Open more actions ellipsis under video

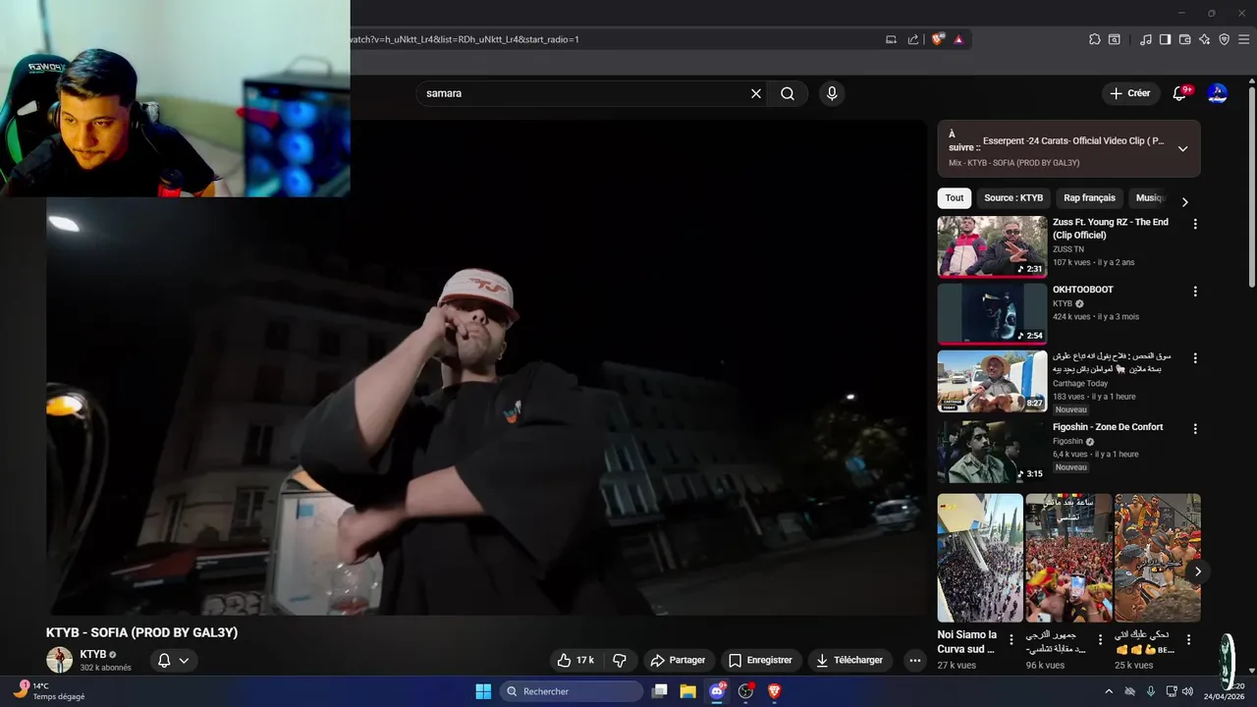[x=915, y=660]
